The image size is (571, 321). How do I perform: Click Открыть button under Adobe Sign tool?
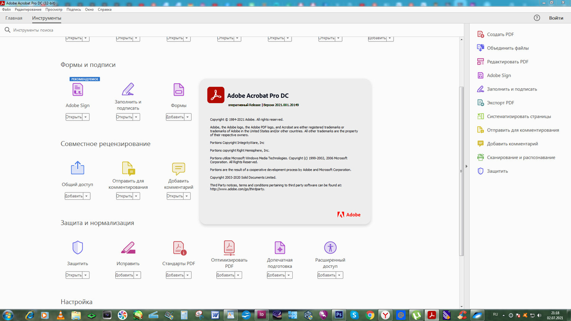point(74,117)
